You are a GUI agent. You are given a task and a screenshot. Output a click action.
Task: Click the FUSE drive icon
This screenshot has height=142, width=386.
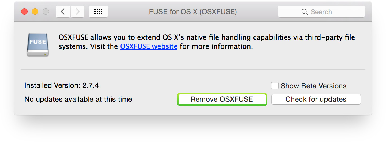[x=38, y=45]
